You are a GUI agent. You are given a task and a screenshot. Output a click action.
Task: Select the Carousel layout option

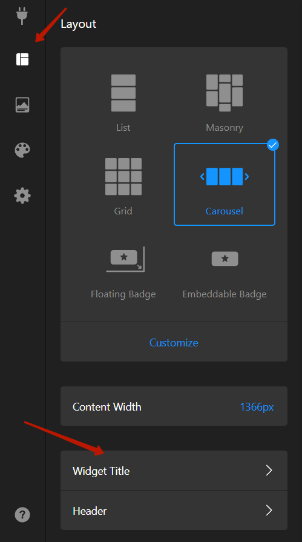pos(225,185)
